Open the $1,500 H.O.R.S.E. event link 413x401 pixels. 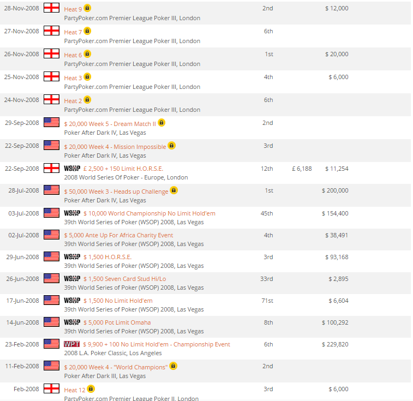(107, 257)
